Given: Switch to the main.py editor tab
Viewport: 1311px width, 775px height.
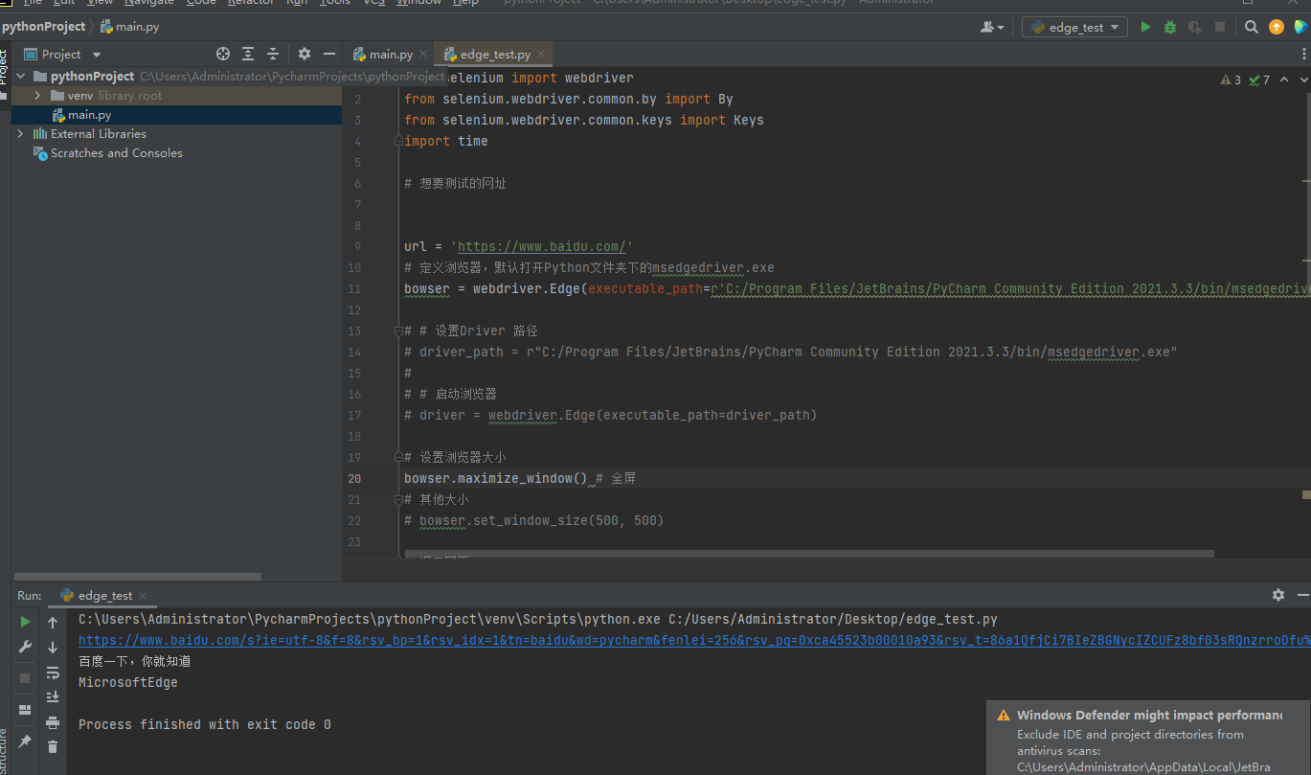Looking at the screenshot, I should tap(391, 55).
